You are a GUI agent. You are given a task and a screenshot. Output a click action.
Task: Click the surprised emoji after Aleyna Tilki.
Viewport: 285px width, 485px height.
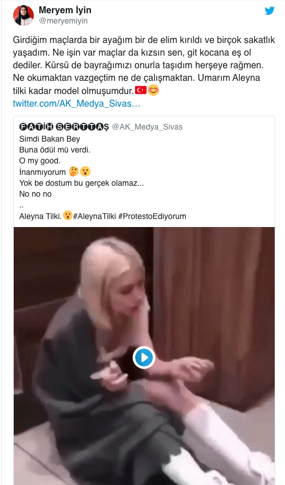click(x=68, y=216)
